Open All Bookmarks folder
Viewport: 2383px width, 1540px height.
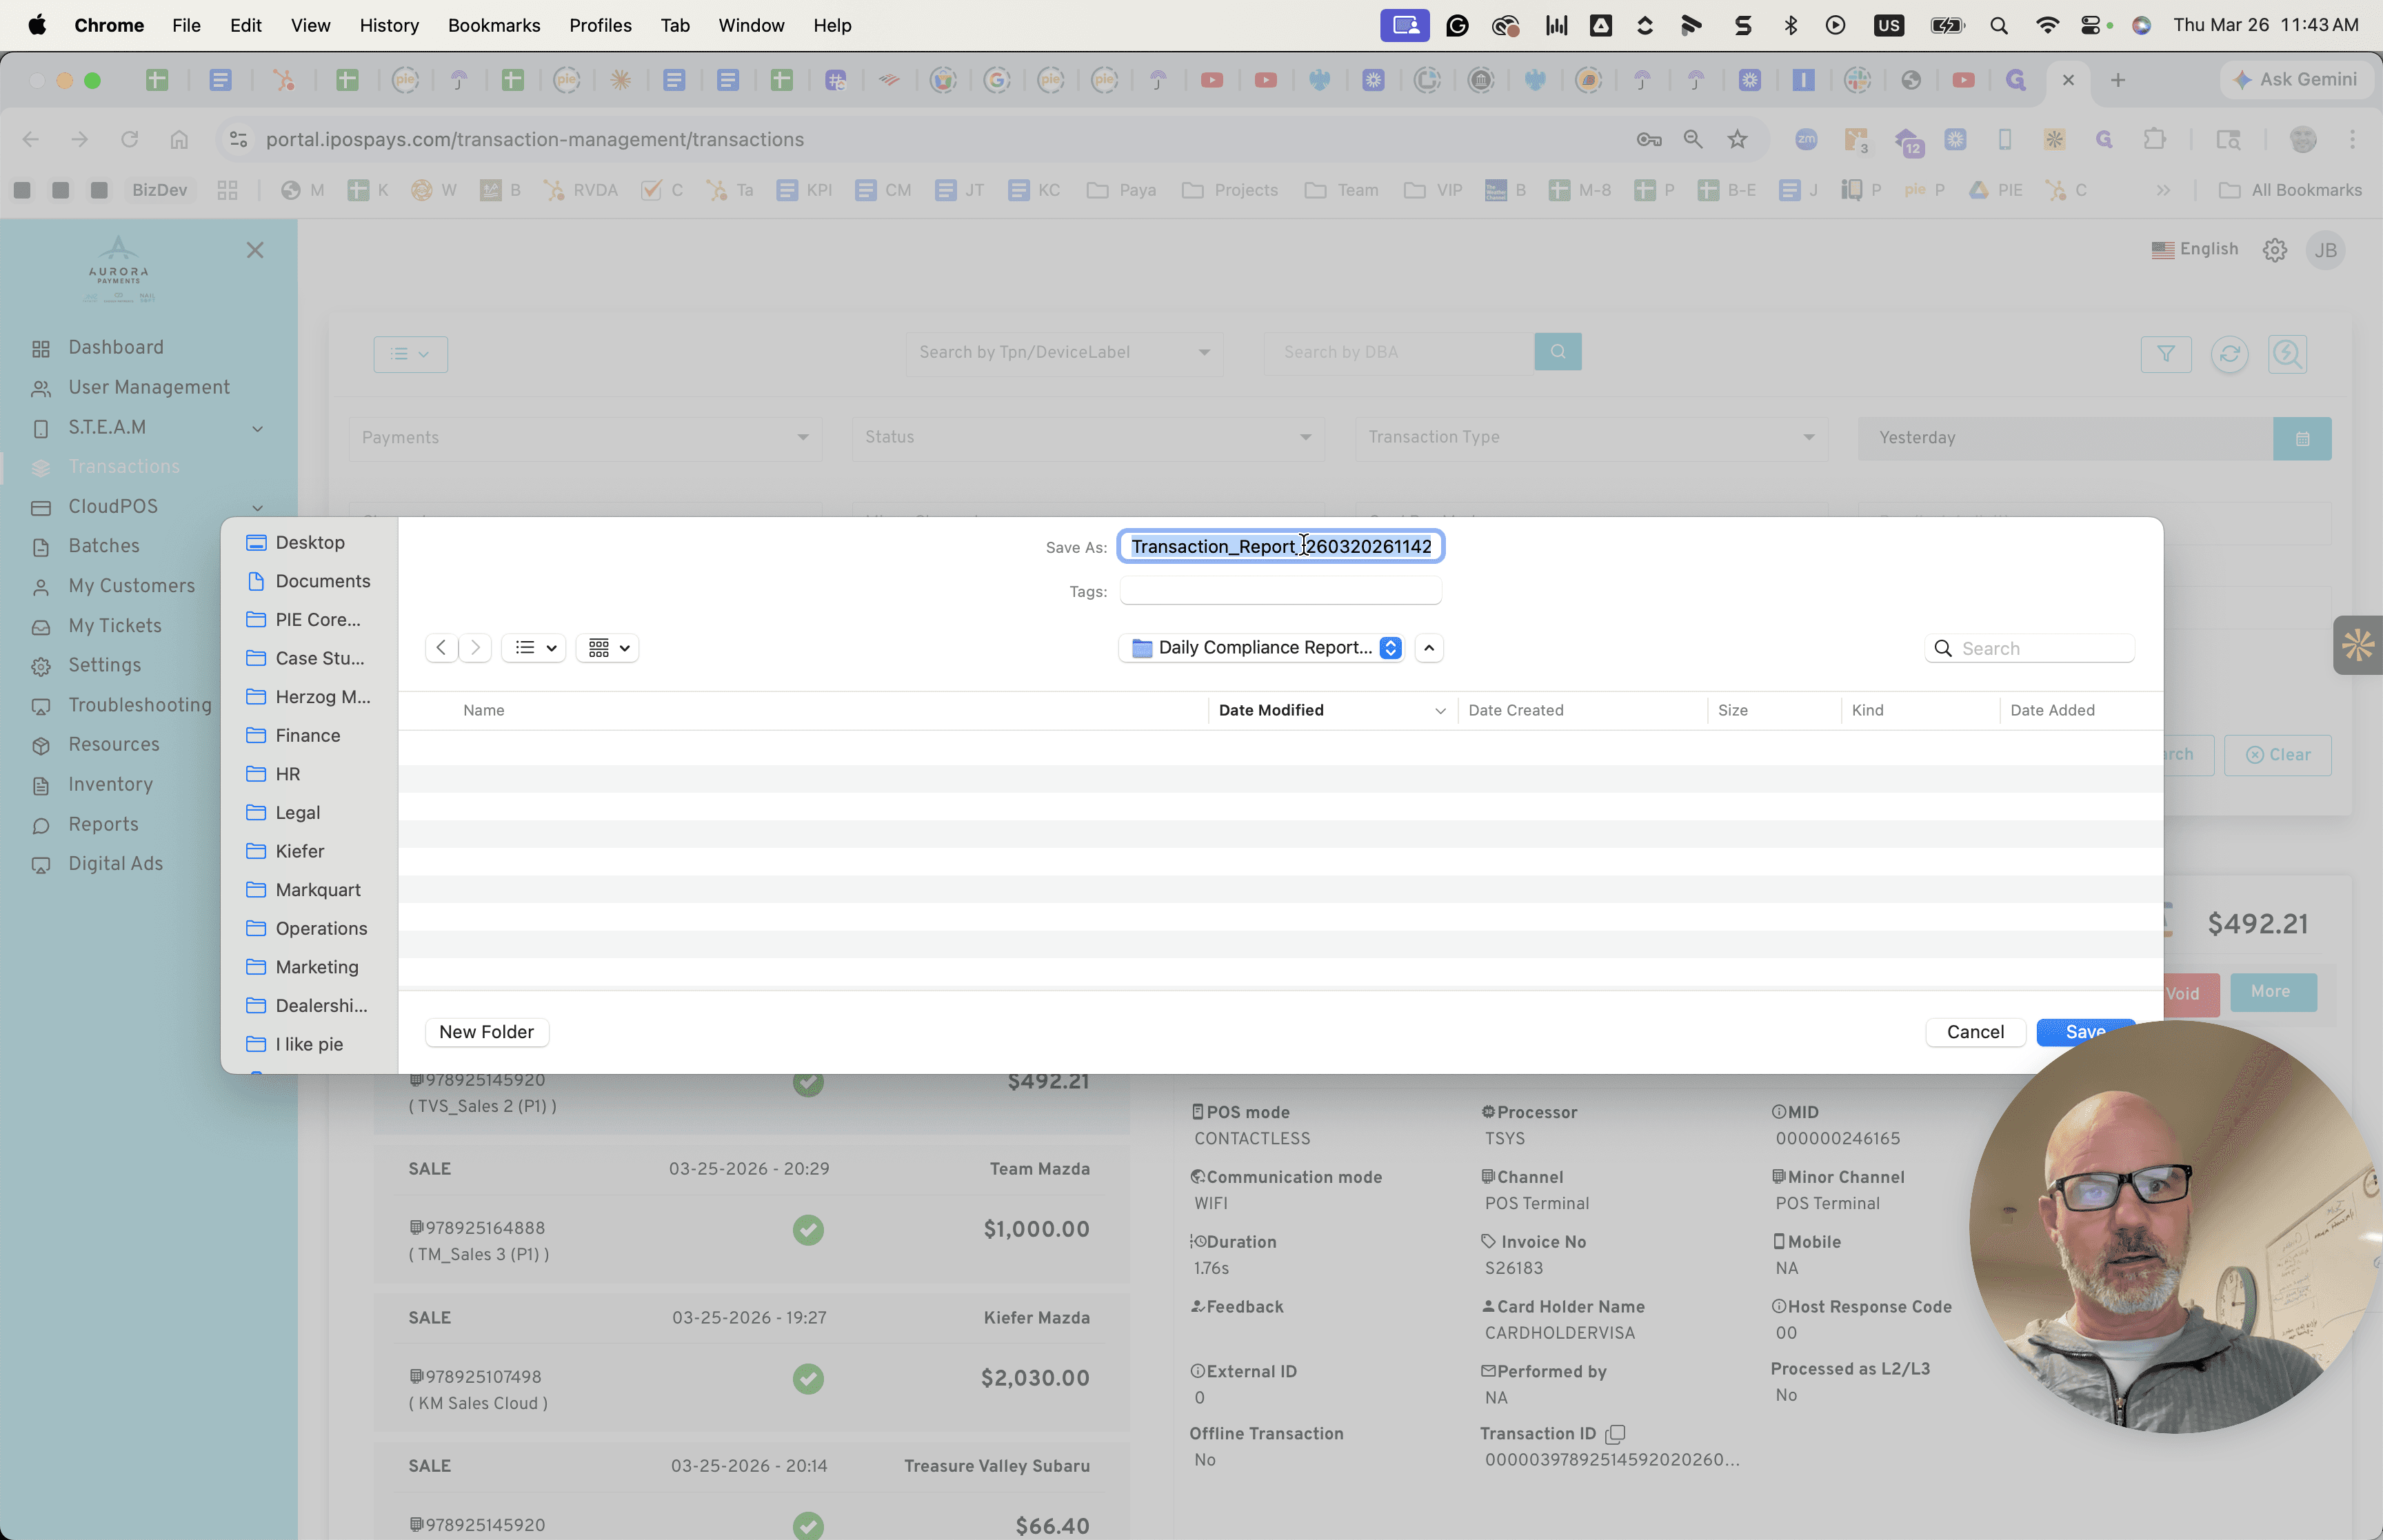(x=2290, y=190)
